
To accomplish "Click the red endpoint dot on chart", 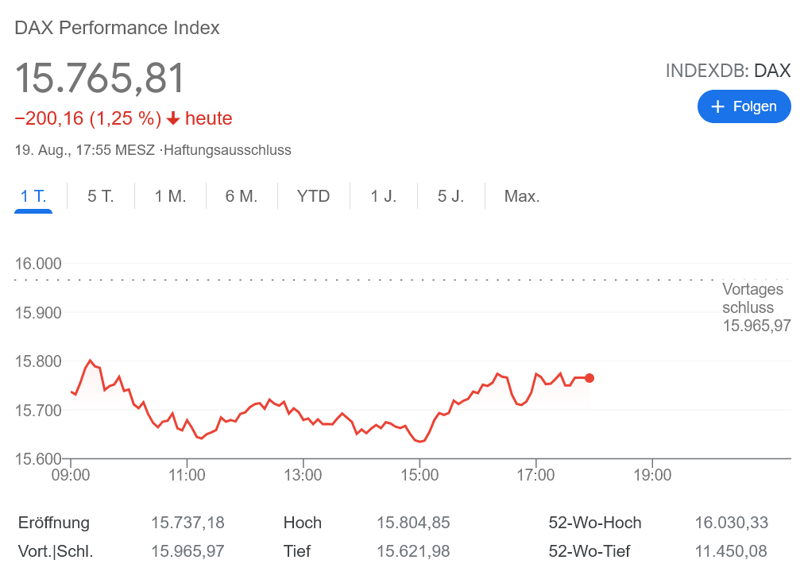I will click(589, 378).
